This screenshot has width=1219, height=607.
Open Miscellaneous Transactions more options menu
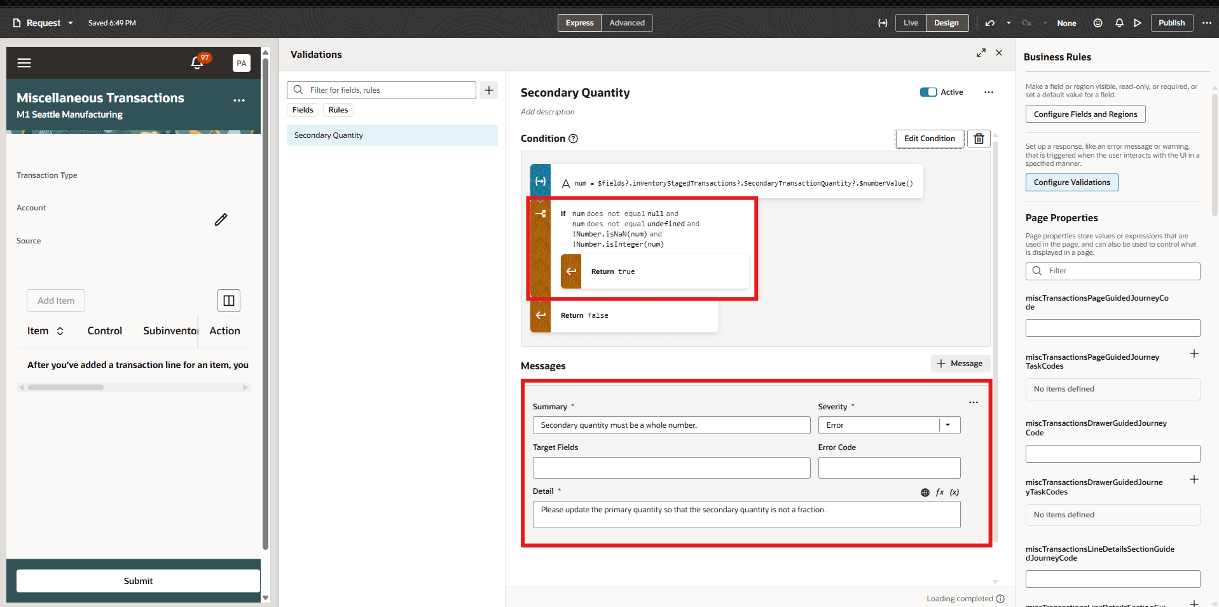coord(239,100)
